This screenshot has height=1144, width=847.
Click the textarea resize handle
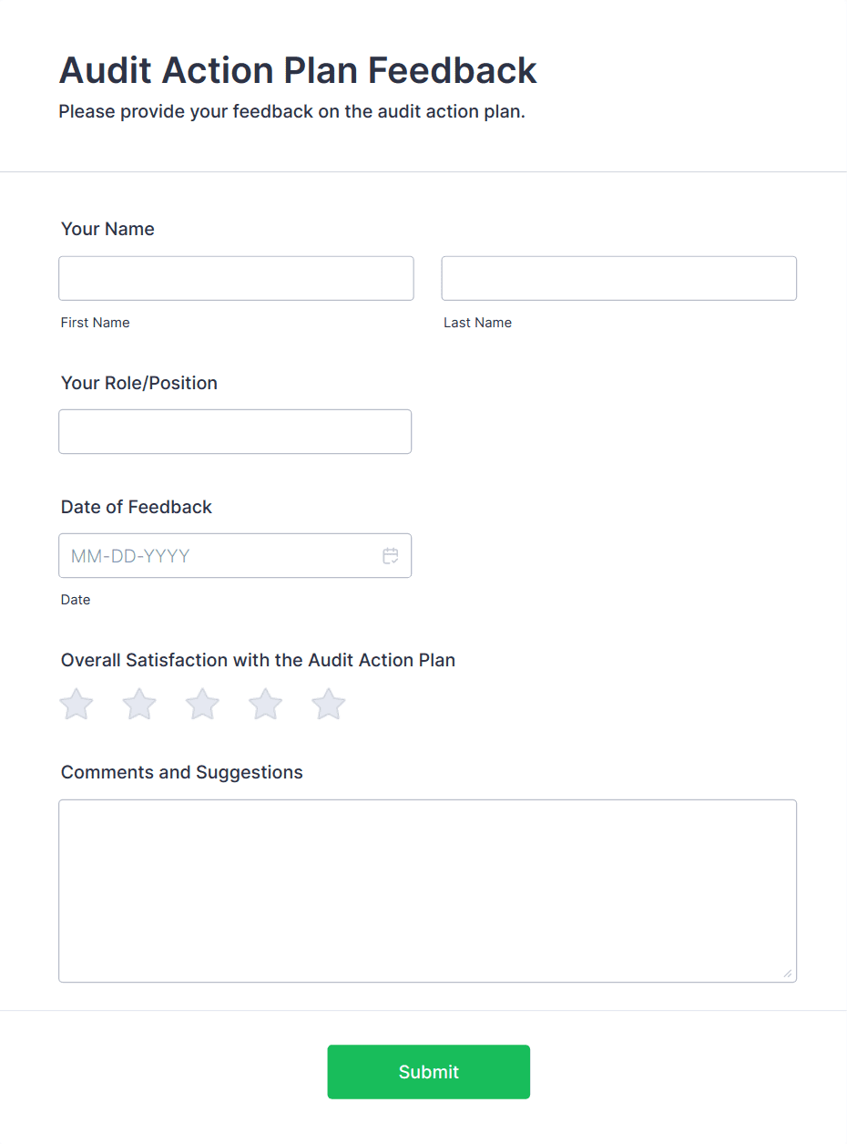click(x=788, y=974)
